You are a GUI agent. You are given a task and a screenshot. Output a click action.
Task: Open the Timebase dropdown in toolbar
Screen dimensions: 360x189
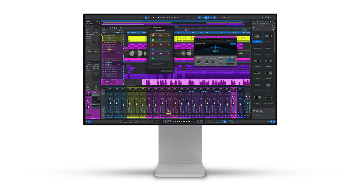(188, 18)
